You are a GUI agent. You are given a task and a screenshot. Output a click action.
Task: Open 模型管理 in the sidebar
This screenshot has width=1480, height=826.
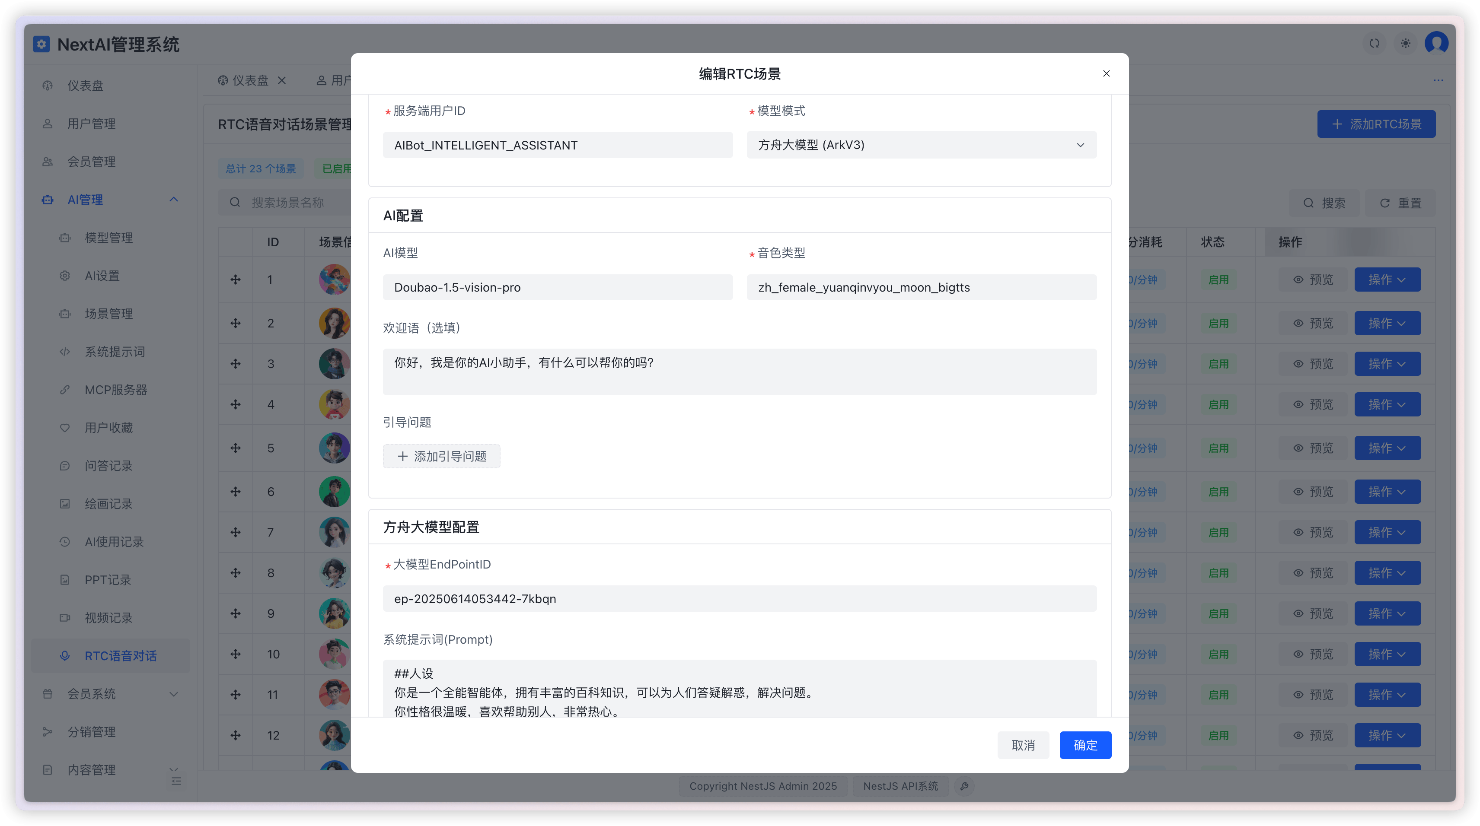tap(110, 237)
